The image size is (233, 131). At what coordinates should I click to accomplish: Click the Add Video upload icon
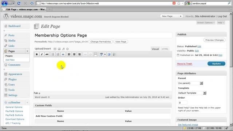click(x=59, y=49)
